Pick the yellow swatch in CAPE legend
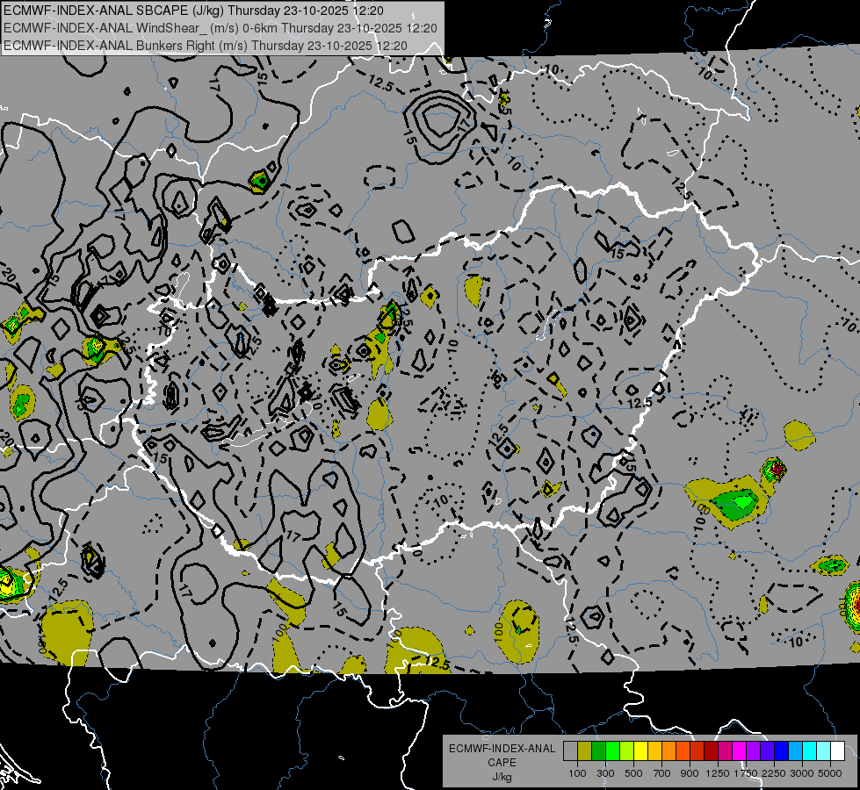The height and width of the screenshot is (790, 860). 640,750
